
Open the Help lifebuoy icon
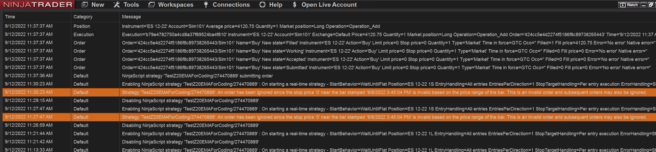click(262, 5)
